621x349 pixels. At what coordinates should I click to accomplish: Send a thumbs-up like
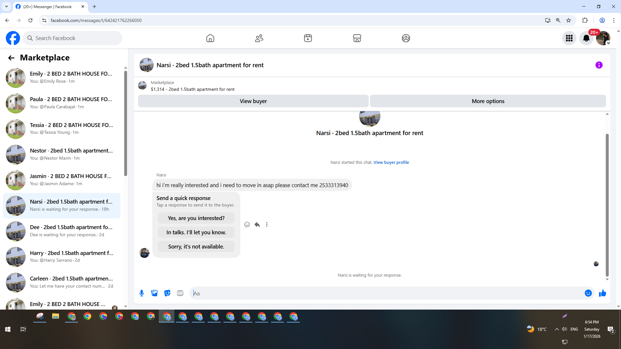tap(602, 293)
